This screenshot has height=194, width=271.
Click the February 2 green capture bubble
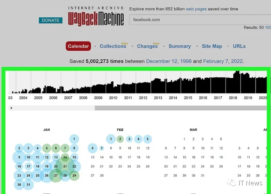pos(120,139)
